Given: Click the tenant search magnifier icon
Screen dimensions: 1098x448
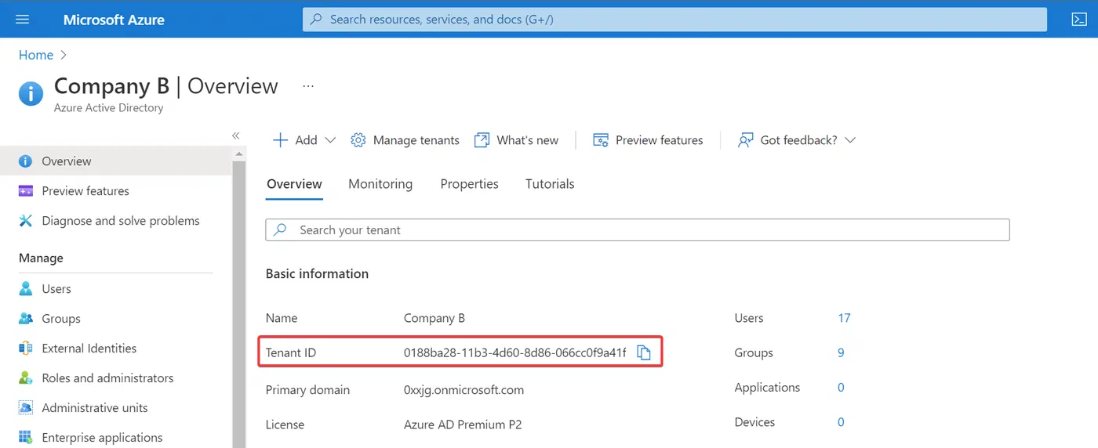Looking at the screenshot, I should coord(281,229).
